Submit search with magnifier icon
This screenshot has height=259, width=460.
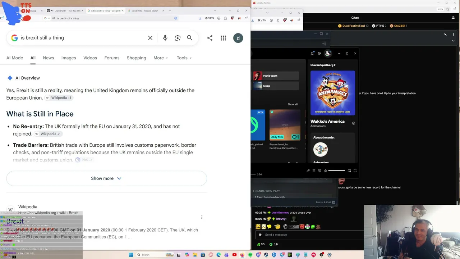190,38
